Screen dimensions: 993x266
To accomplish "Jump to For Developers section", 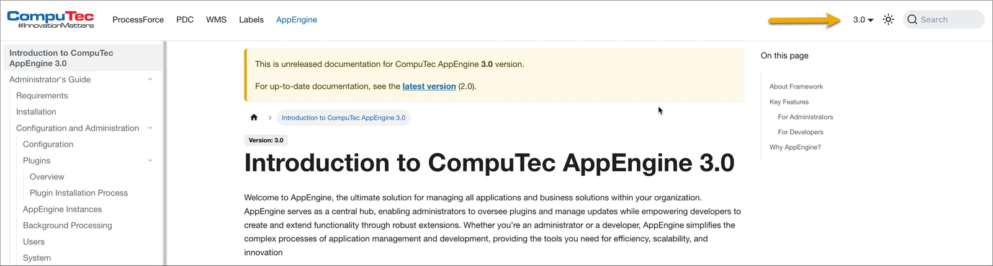I will tap(801, 132).
